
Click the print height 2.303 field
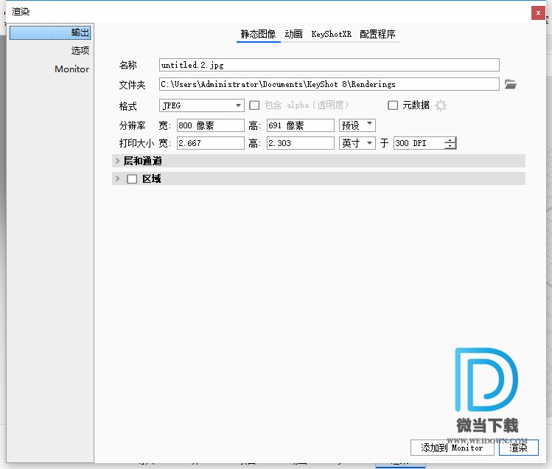(300, 143)
